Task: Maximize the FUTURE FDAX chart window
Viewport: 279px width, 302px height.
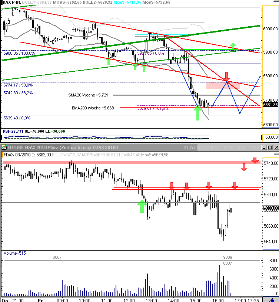Action: 270,147
